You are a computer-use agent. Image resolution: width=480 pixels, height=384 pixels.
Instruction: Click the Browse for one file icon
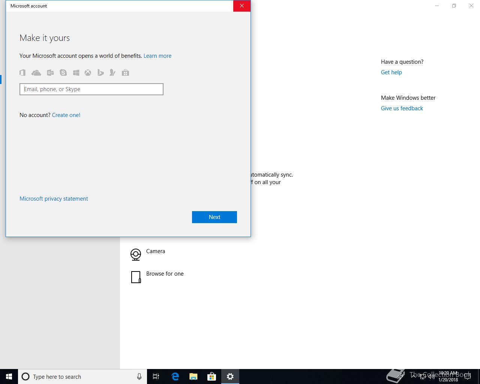pos(136,277)
